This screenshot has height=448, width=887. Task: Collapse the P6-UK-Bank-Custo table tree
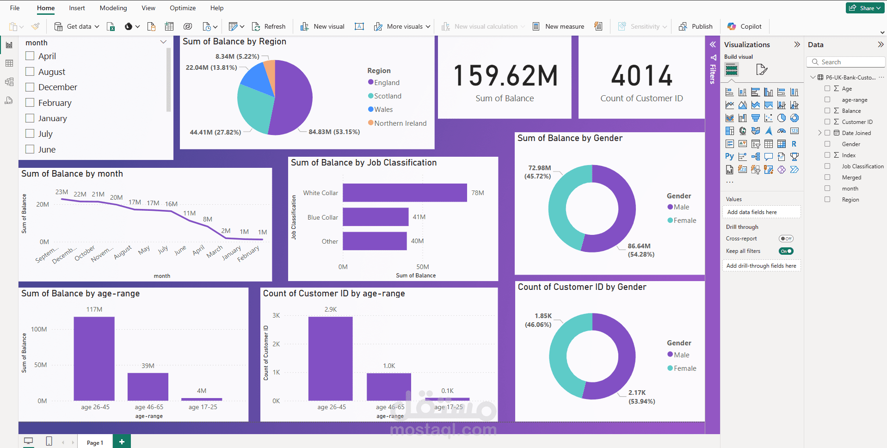click(x=813, y=77)
